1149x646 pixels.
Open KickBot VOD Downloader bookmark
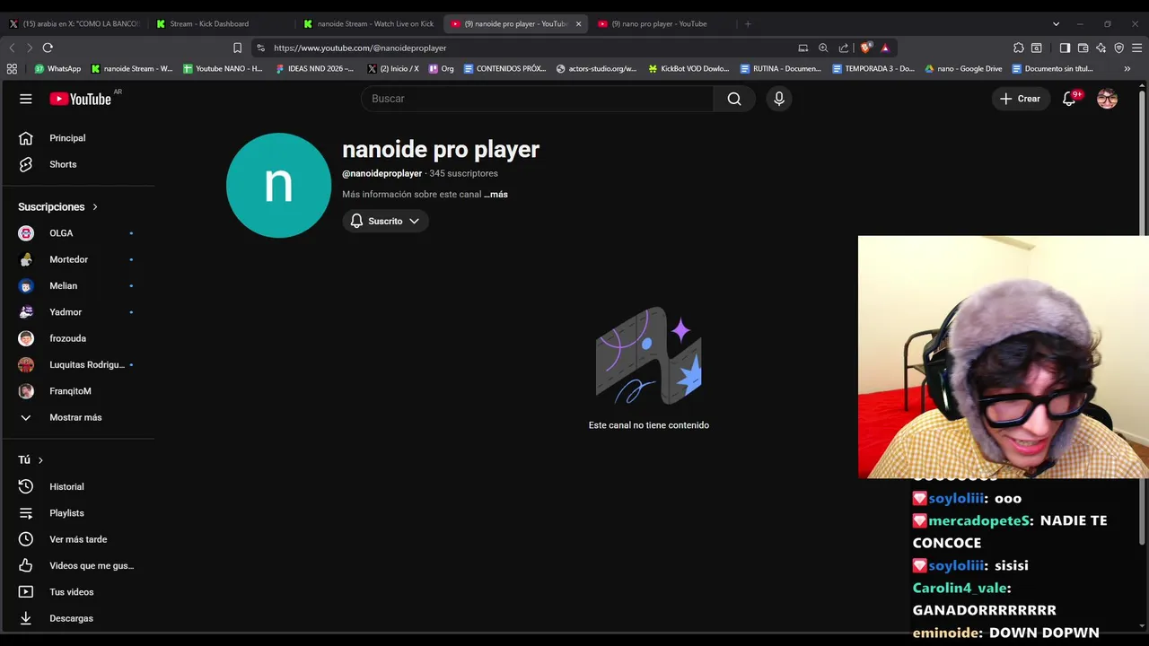click(689, 68)
